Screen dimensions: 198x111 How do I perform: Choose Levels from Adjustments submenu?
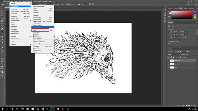pyautogui.click(x=43, y=8)
